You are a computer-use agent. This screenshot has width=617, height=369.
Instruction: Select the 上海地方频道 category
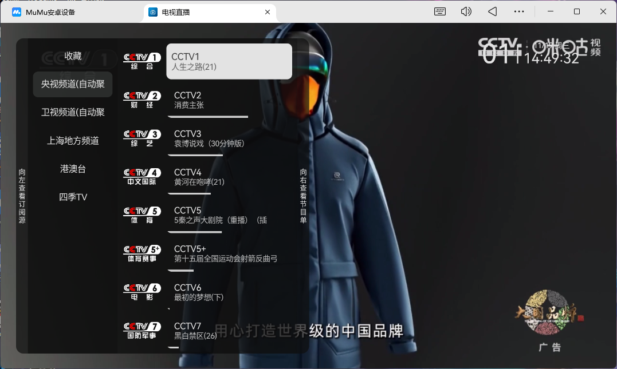point(73,141)
